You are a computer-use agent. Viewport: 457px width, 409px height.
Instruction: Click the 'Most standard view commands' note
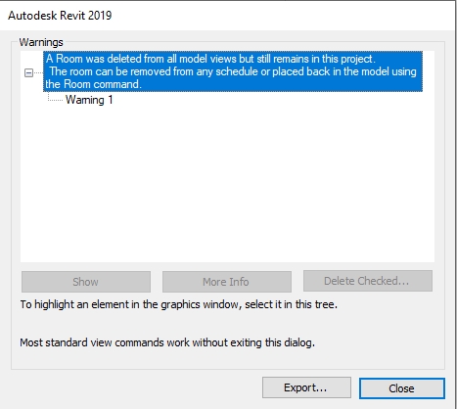pyautogui.click(x=167, y=342)
